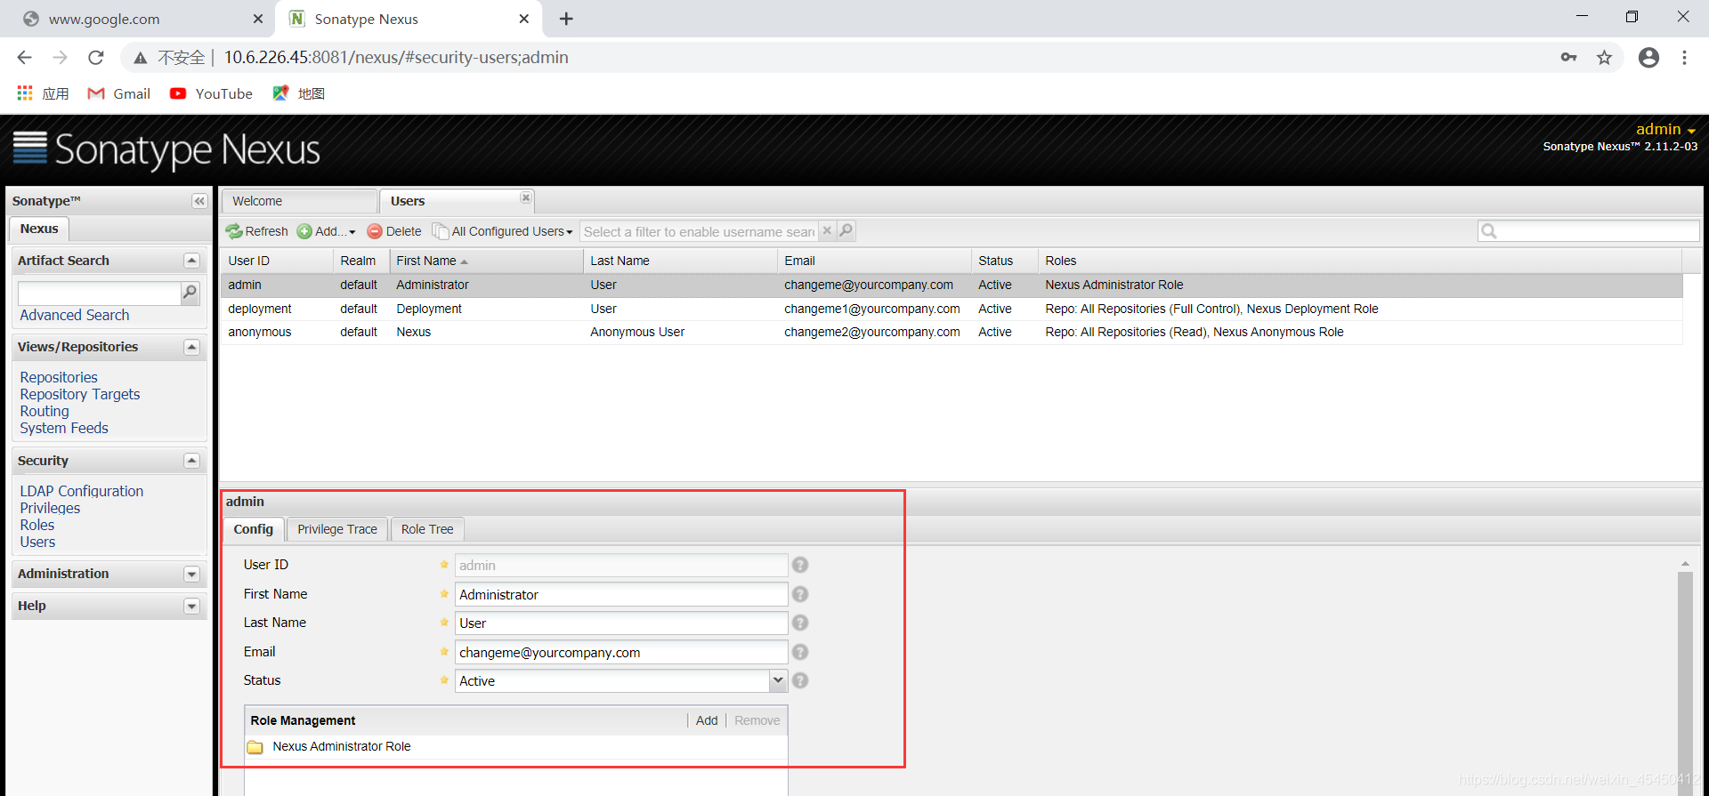Open the Add... user dropdown
The height and width of the screenshot is (796, 1709).
point(327,231)
